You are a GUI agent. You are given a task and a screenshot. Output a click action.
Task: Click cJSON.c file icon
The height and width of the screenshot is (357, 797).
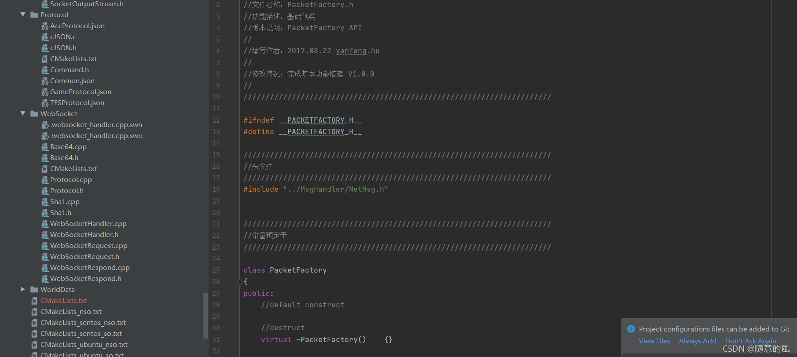tap(45, 37)
